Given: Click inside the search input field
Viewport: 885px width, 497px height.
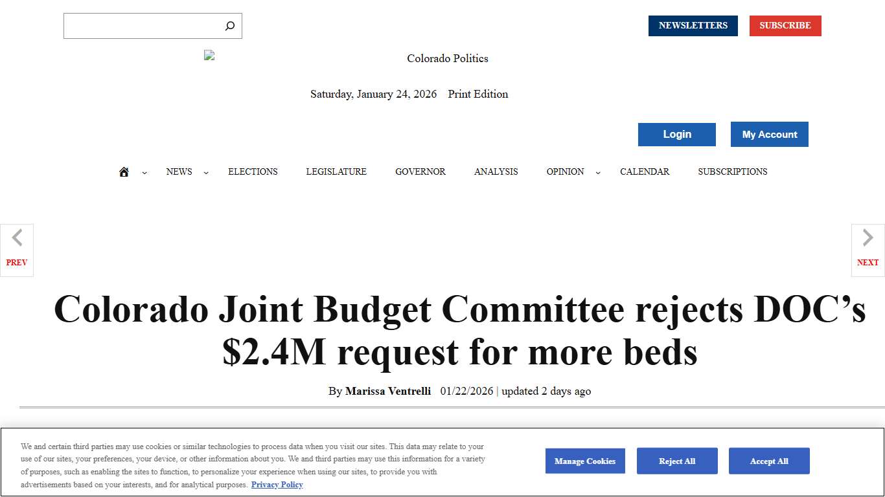Looking at the screenshot, I should pyautogui.click(x=143, y=25).
